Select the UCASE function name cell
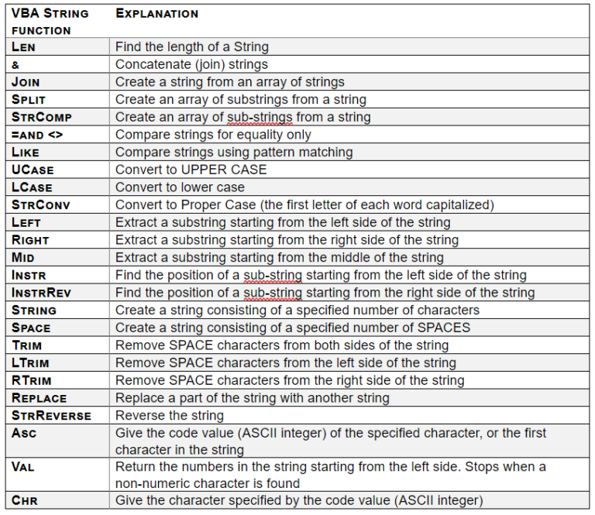This screenshot has width=595, height=515. (x=33, y=170)
